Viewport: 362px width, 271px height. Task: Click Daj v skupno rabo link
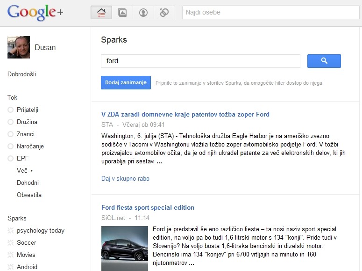125,178
